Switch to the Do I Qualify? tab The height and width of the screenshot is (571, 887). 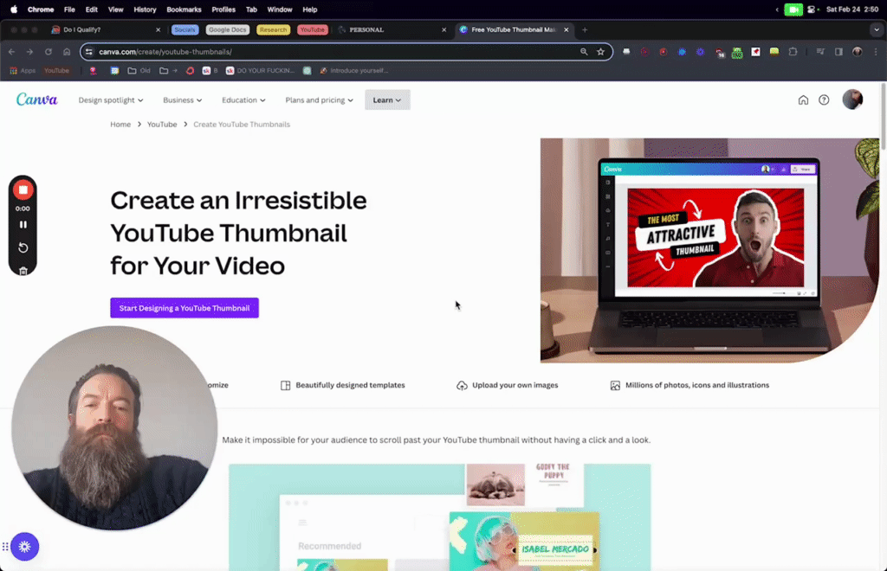point(105,29)
